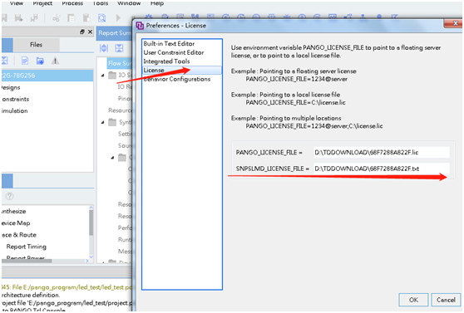Open the Project menu
This screenshot has height=313, width=464.
point(42,3)
